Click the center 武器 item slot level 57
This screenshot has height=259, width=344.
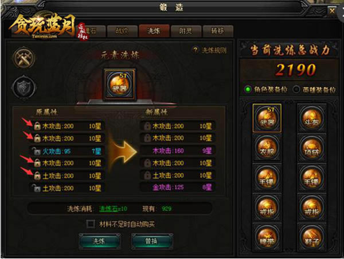point(120,85)
